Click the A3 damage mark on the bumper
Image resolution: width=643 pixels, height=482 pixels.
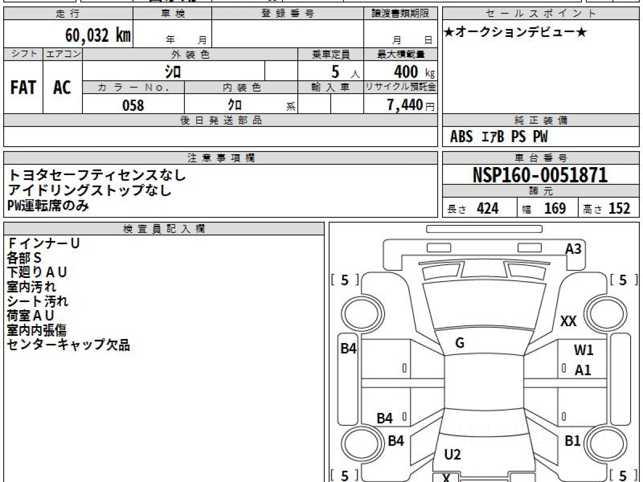573,248
